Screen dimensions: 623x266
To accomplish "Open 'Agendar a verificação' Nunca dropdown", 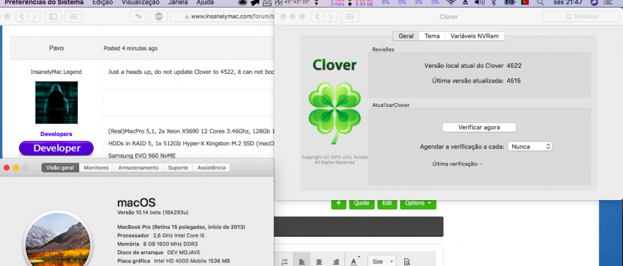I will (530, 146).
